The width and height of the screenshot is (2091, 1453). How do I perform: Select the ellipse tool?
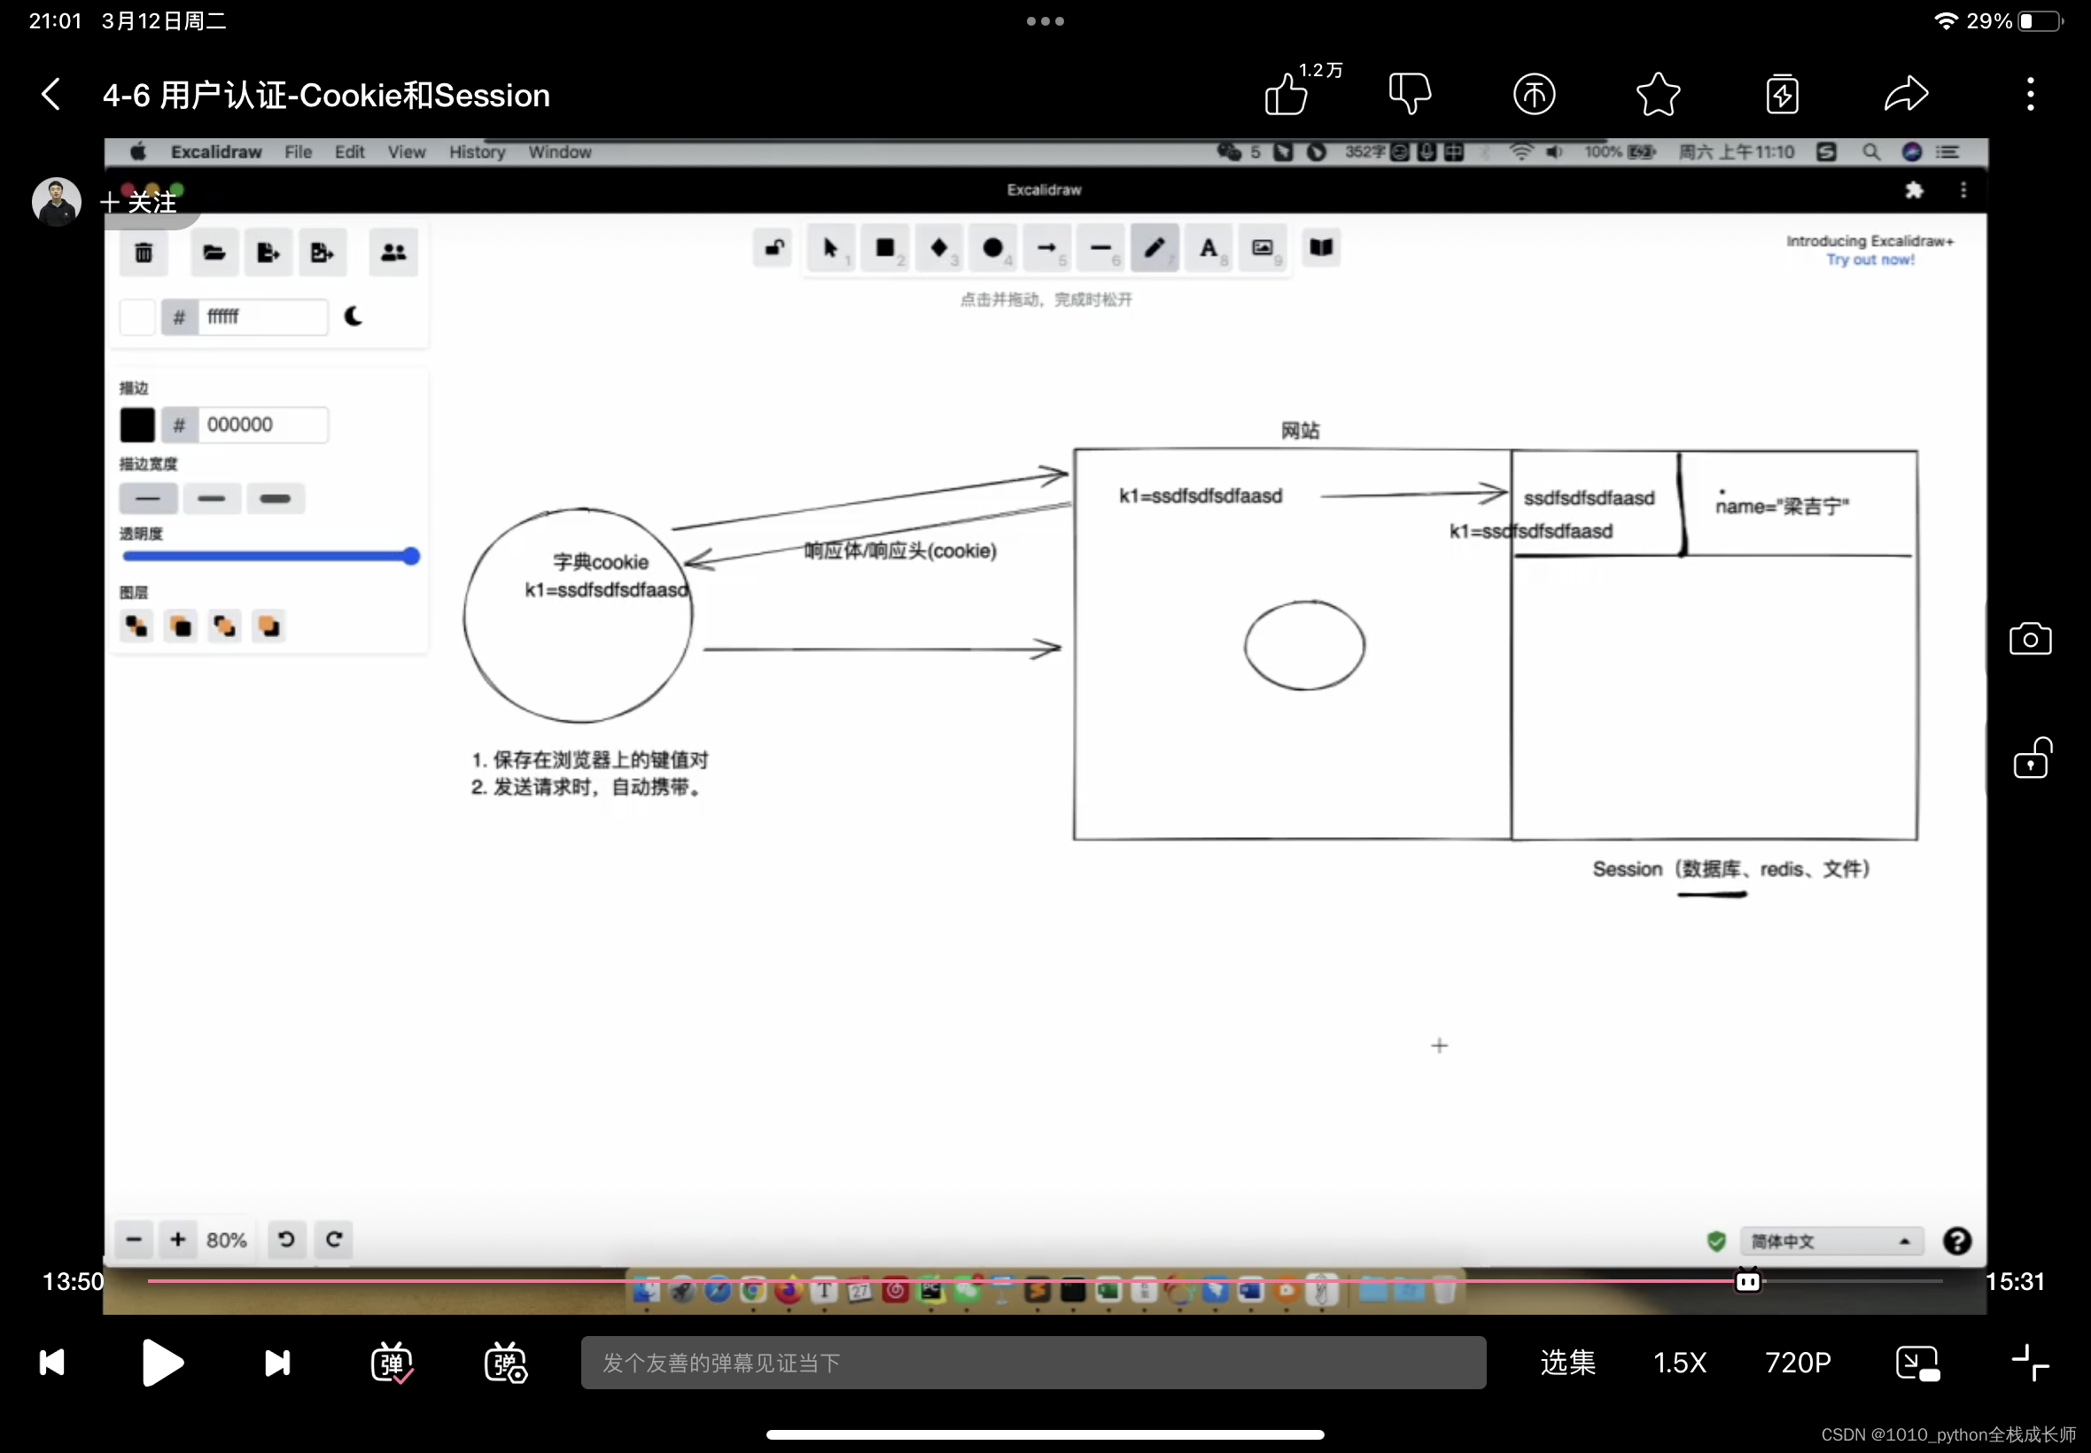coord(992,247)
